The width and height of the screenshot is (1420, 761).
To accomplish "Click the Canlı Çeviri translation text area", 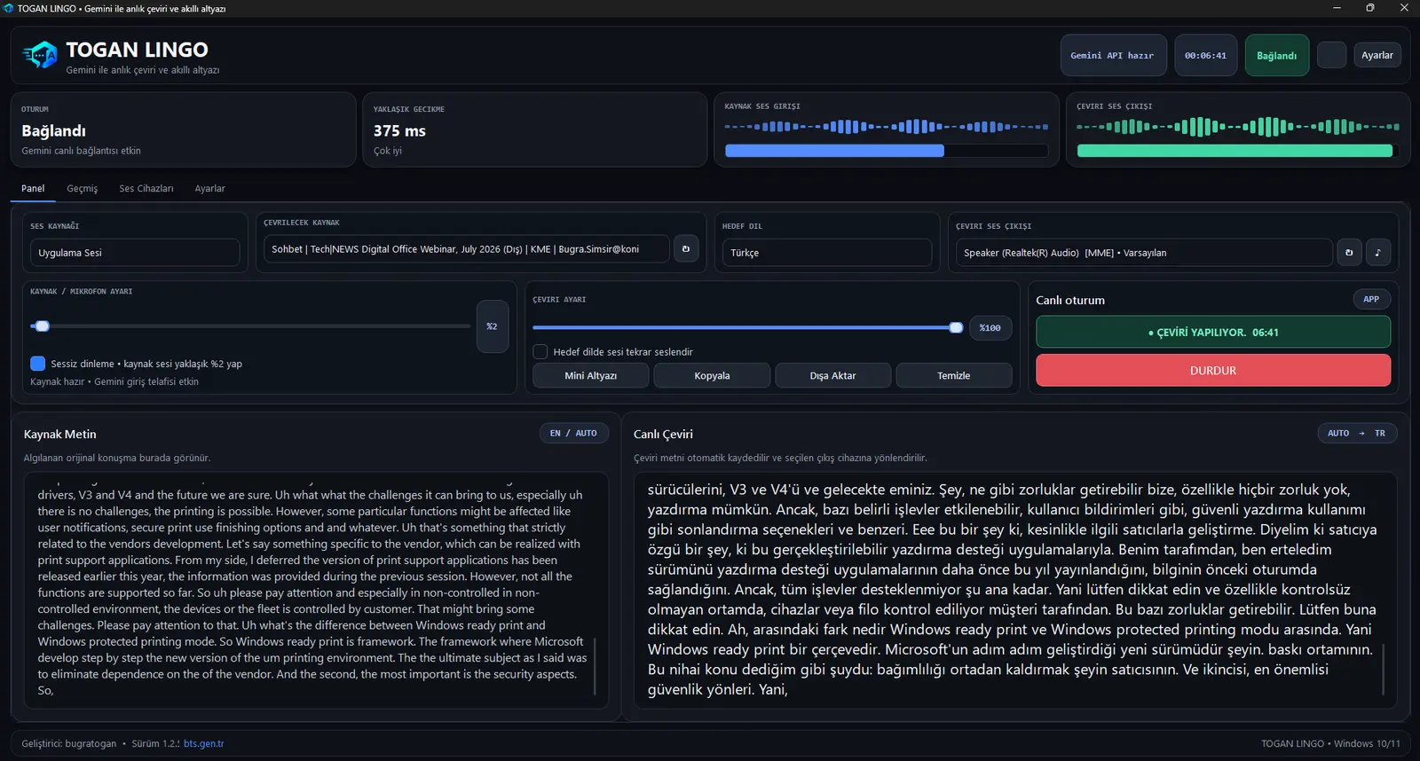I will pyautogui.click(x=1015, y=591).
